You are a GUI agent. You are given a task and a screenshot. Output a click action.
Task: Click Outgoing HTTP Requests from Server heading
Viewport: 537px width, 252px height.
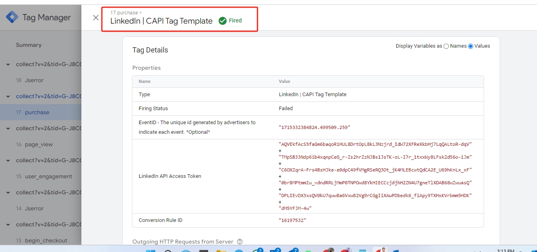(x=183, y=242)
